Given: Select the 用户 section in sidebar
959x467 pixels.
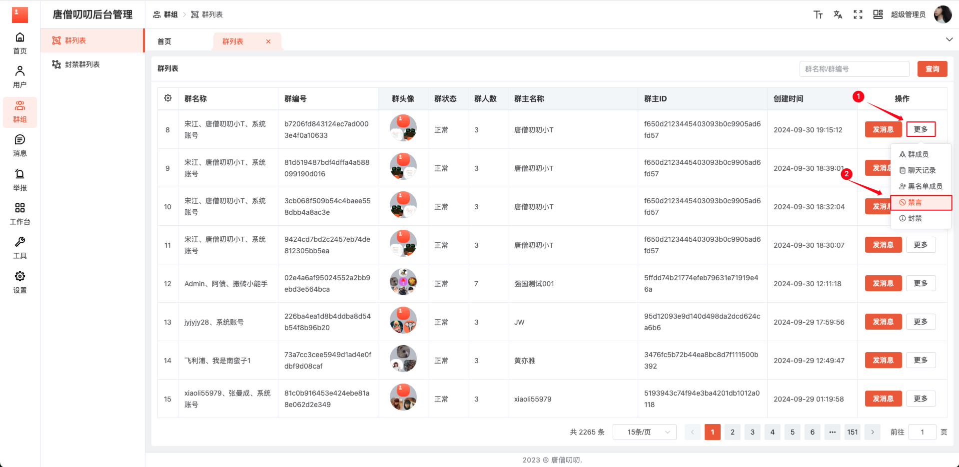Looking at the screenshot, I should pos(19,77).
